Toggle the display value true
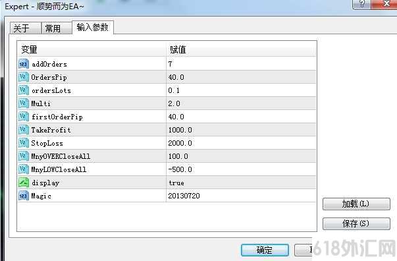397x261 pixels. [241, 183]
